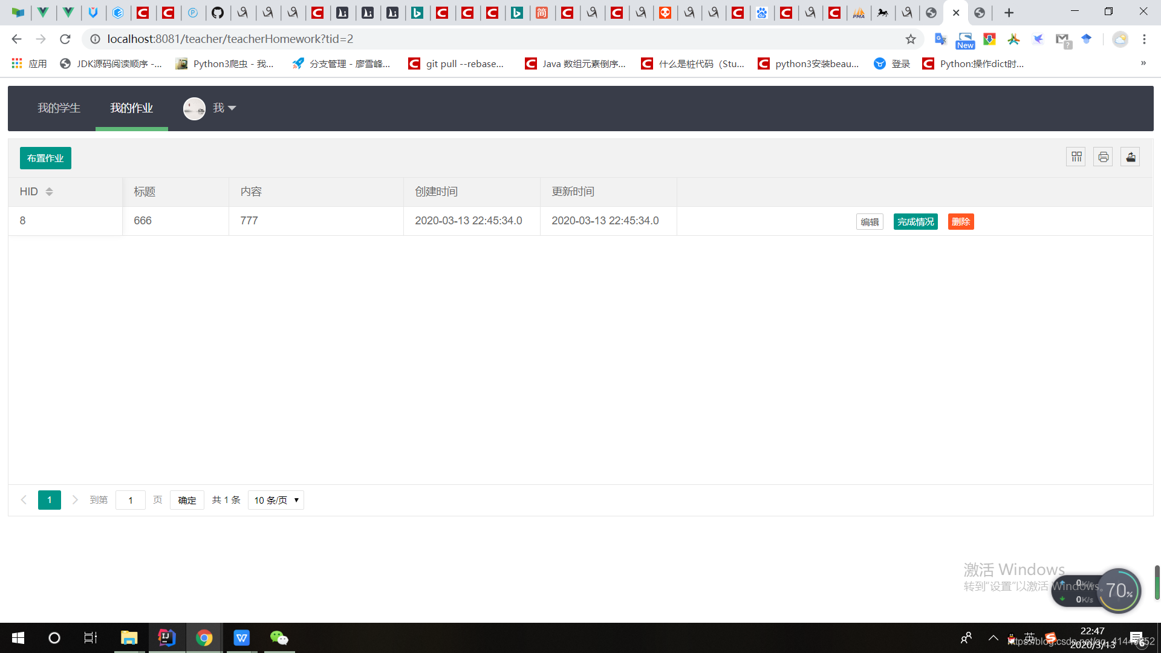
Task: Expand the hidden bookmarks chevron
Action: [1143, 63]
